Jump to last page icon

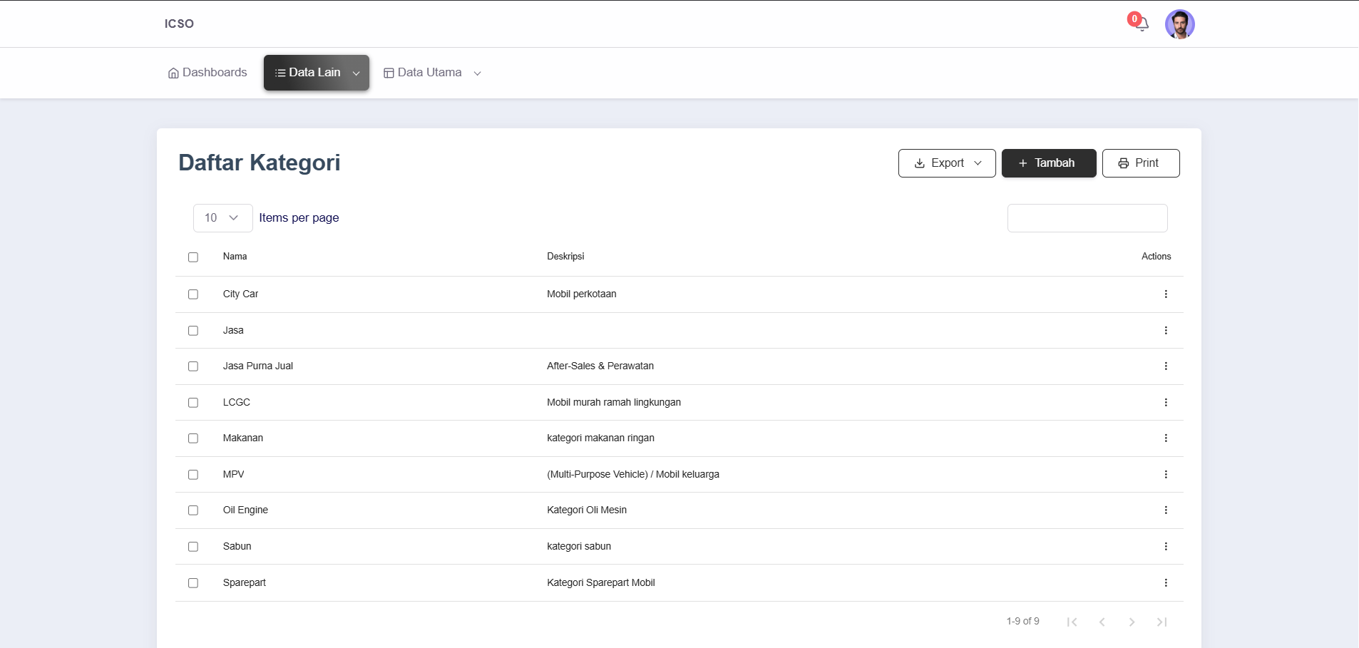click(x=1161, y=622)
